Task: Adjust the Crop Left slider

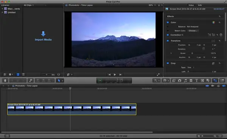Action: click(x=188, y=71)
